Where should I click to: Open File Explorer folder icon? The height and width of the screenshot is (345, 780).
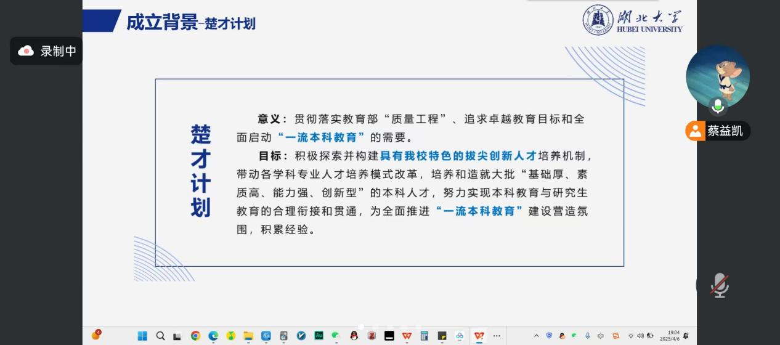(x=248, y=336)
